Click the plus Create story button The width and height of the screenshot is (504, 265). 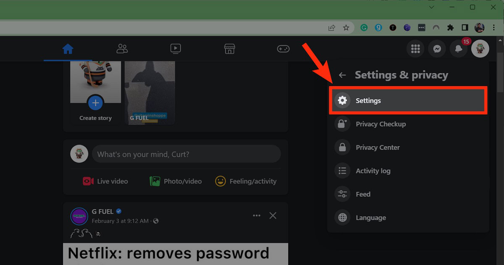(x=95, y=103)
